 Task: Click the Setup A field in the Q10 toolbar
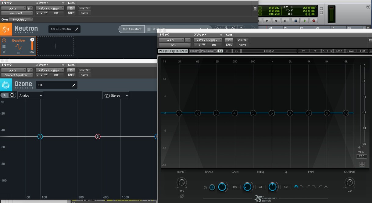tap(269, 51)
